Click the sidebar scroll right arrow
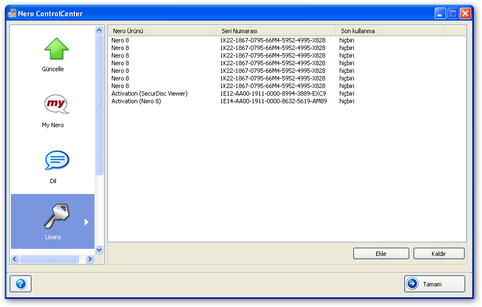Viewport: 482px width, 307px height. (90, 259)
